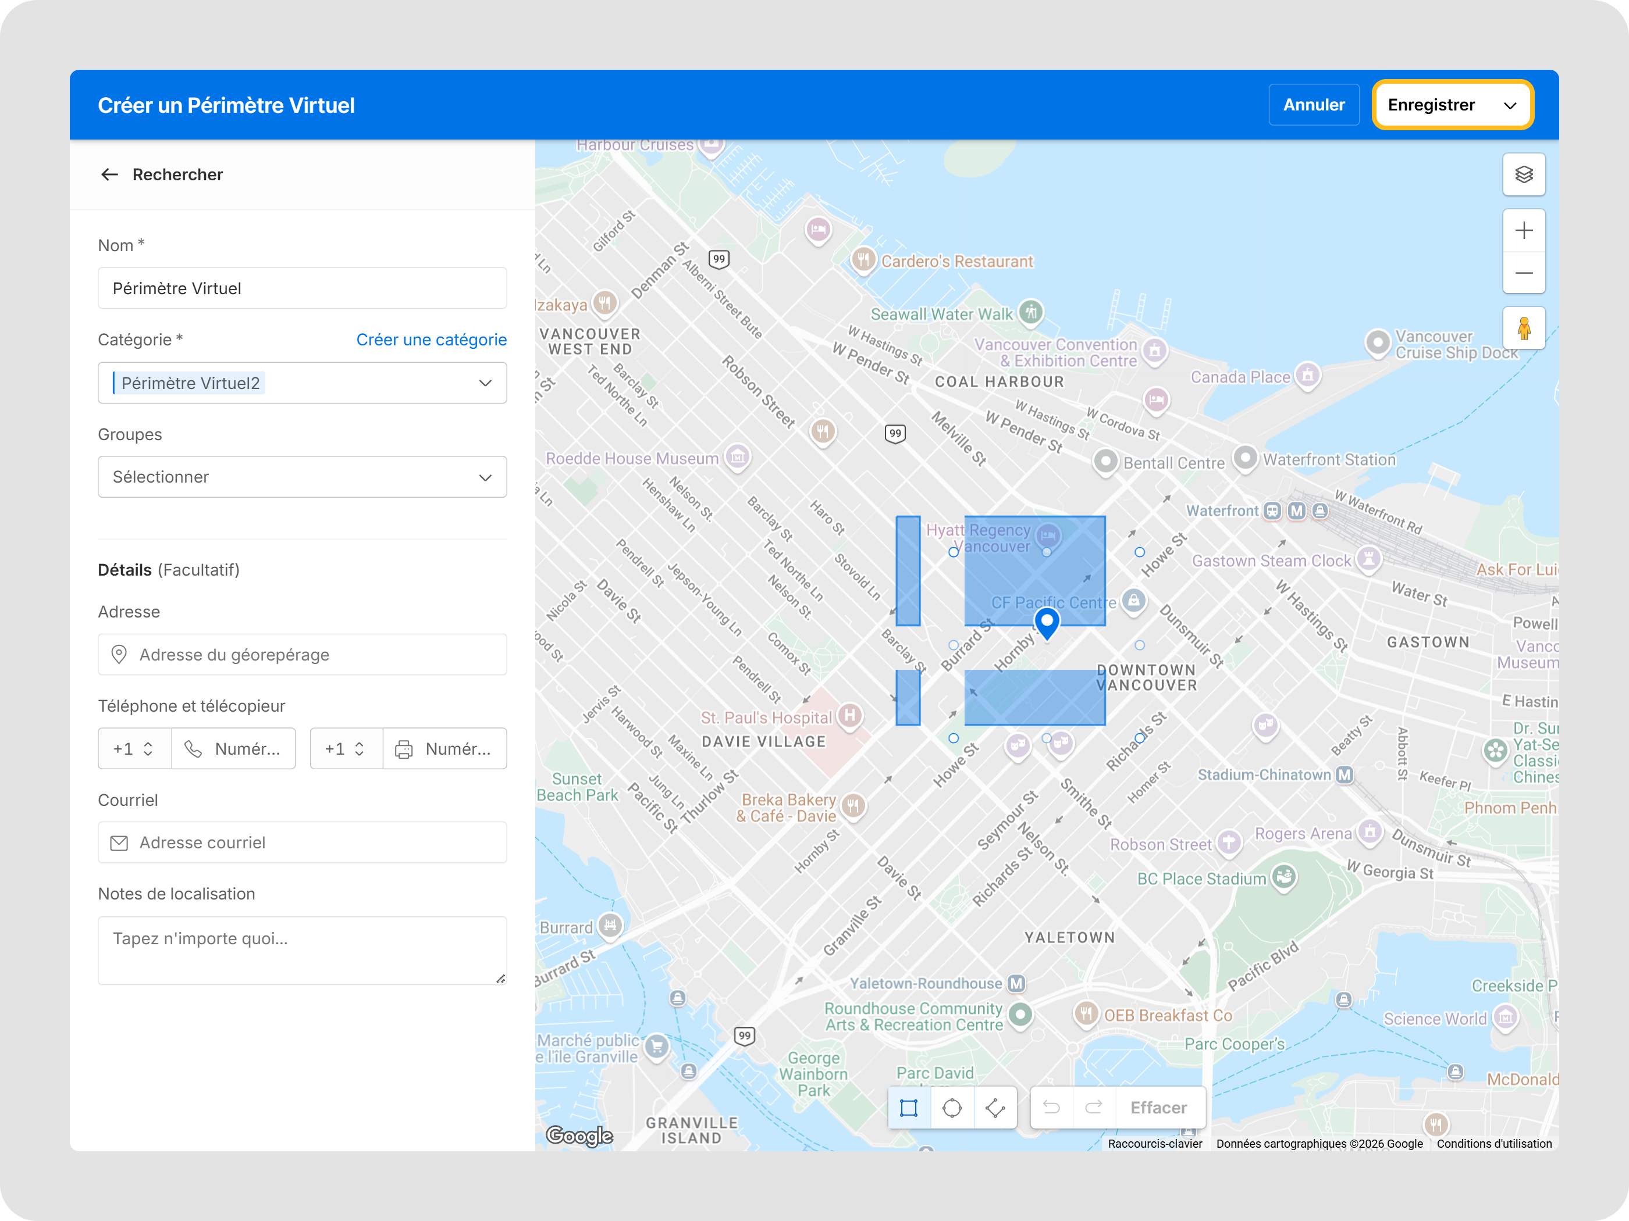The width and height of the screenshot is (1629, 1221).
Task: Expand the Groupes Sélectionner dropdown
Action: coord(485,477)
